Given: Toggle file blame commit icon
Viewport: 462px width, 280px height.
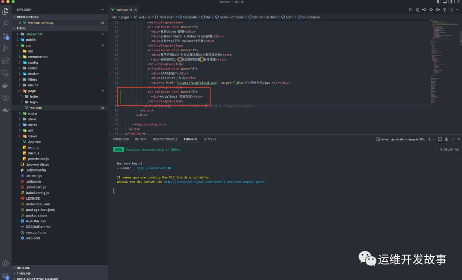Looking at the screenshot, I should click(431, 10).
